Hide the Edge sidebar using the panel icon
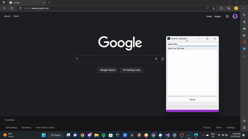The width and height of the screenshot is (248, 139). coord(244,121)
